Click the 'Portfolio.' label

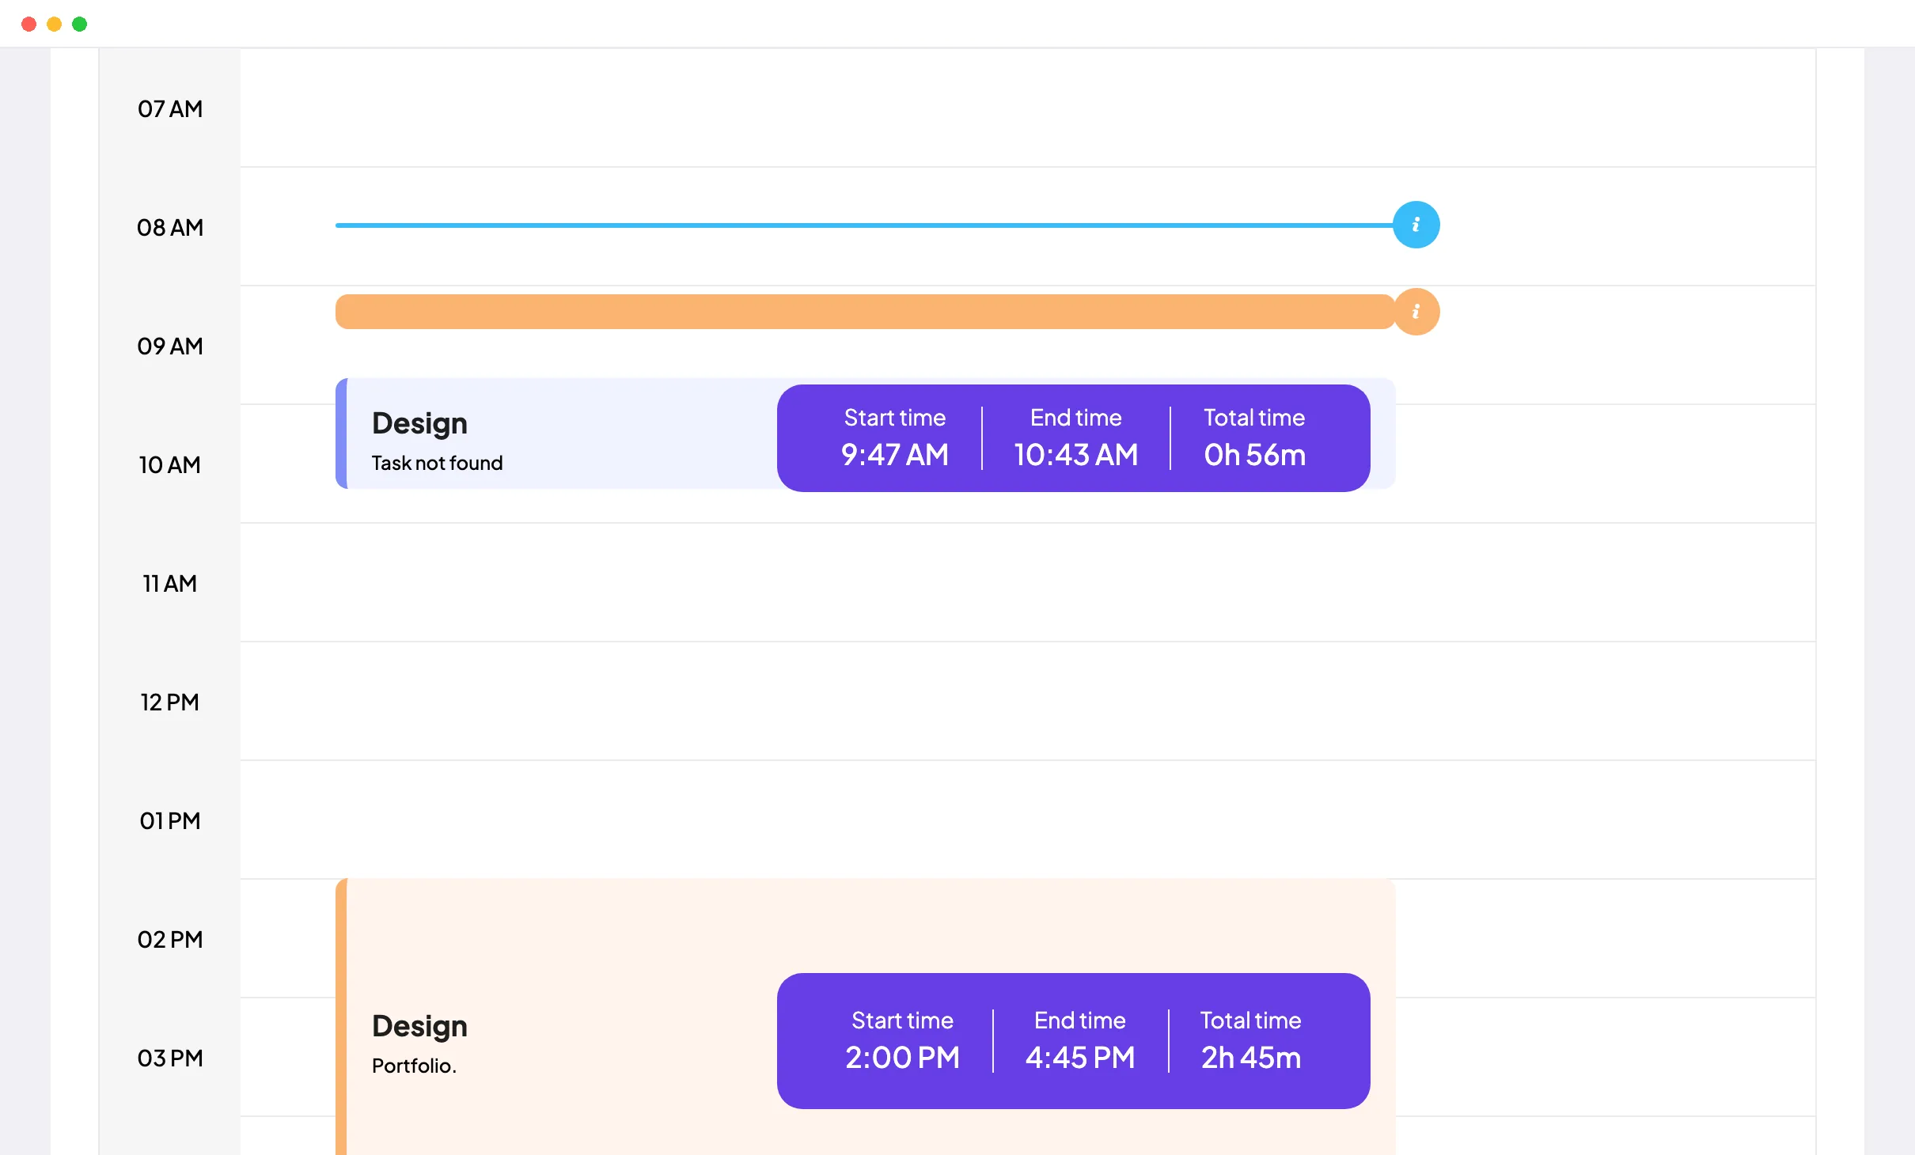pyautogui.click(x=414, y=1066)
